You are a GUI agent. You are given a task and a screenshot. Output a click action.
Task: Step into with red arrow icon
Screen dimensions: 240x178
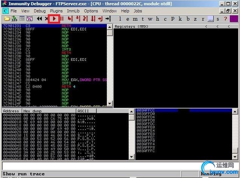(70, 19)
